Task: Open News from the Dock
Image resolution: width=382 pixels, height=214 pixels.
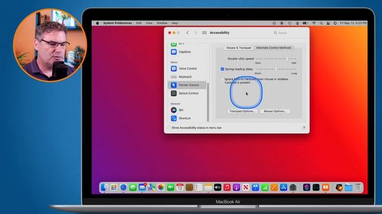Action: click(x=246, y=187)
